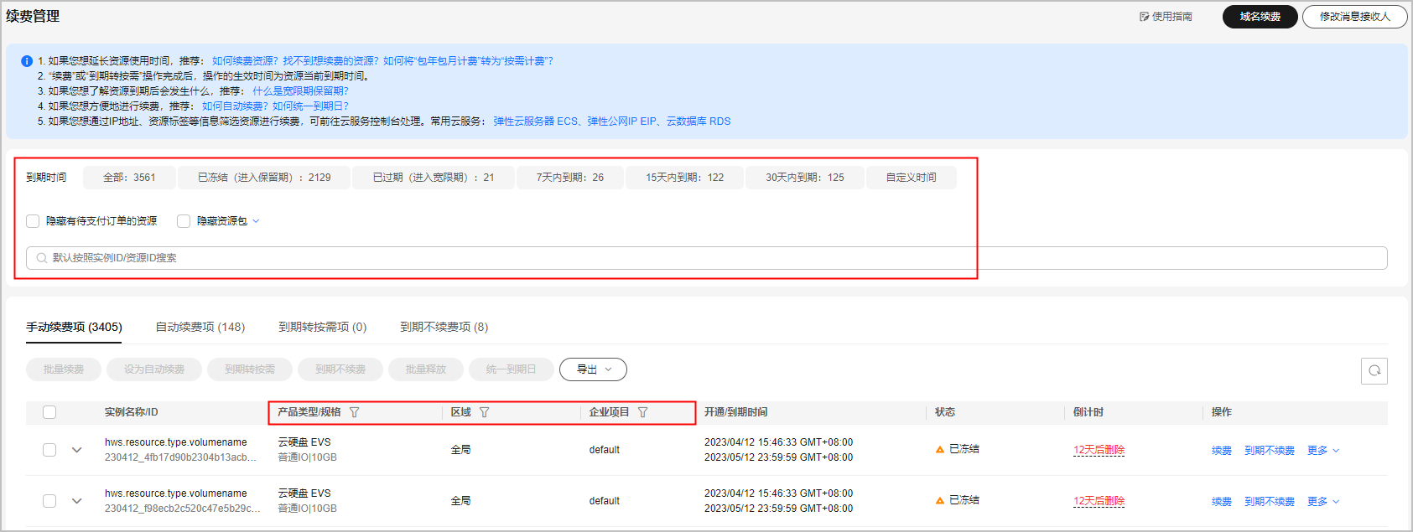Click the search magnifier icon
The image size is (1413, 532).
tap(41, 258)
